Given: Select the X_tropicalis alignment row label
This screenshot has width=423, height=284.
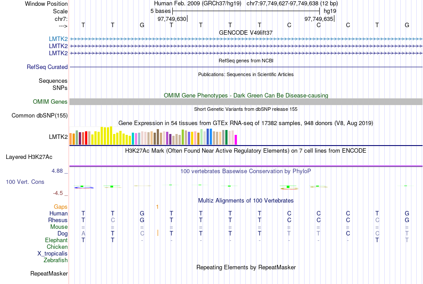Looking at the screenshot, I should (x=53, y=254).
